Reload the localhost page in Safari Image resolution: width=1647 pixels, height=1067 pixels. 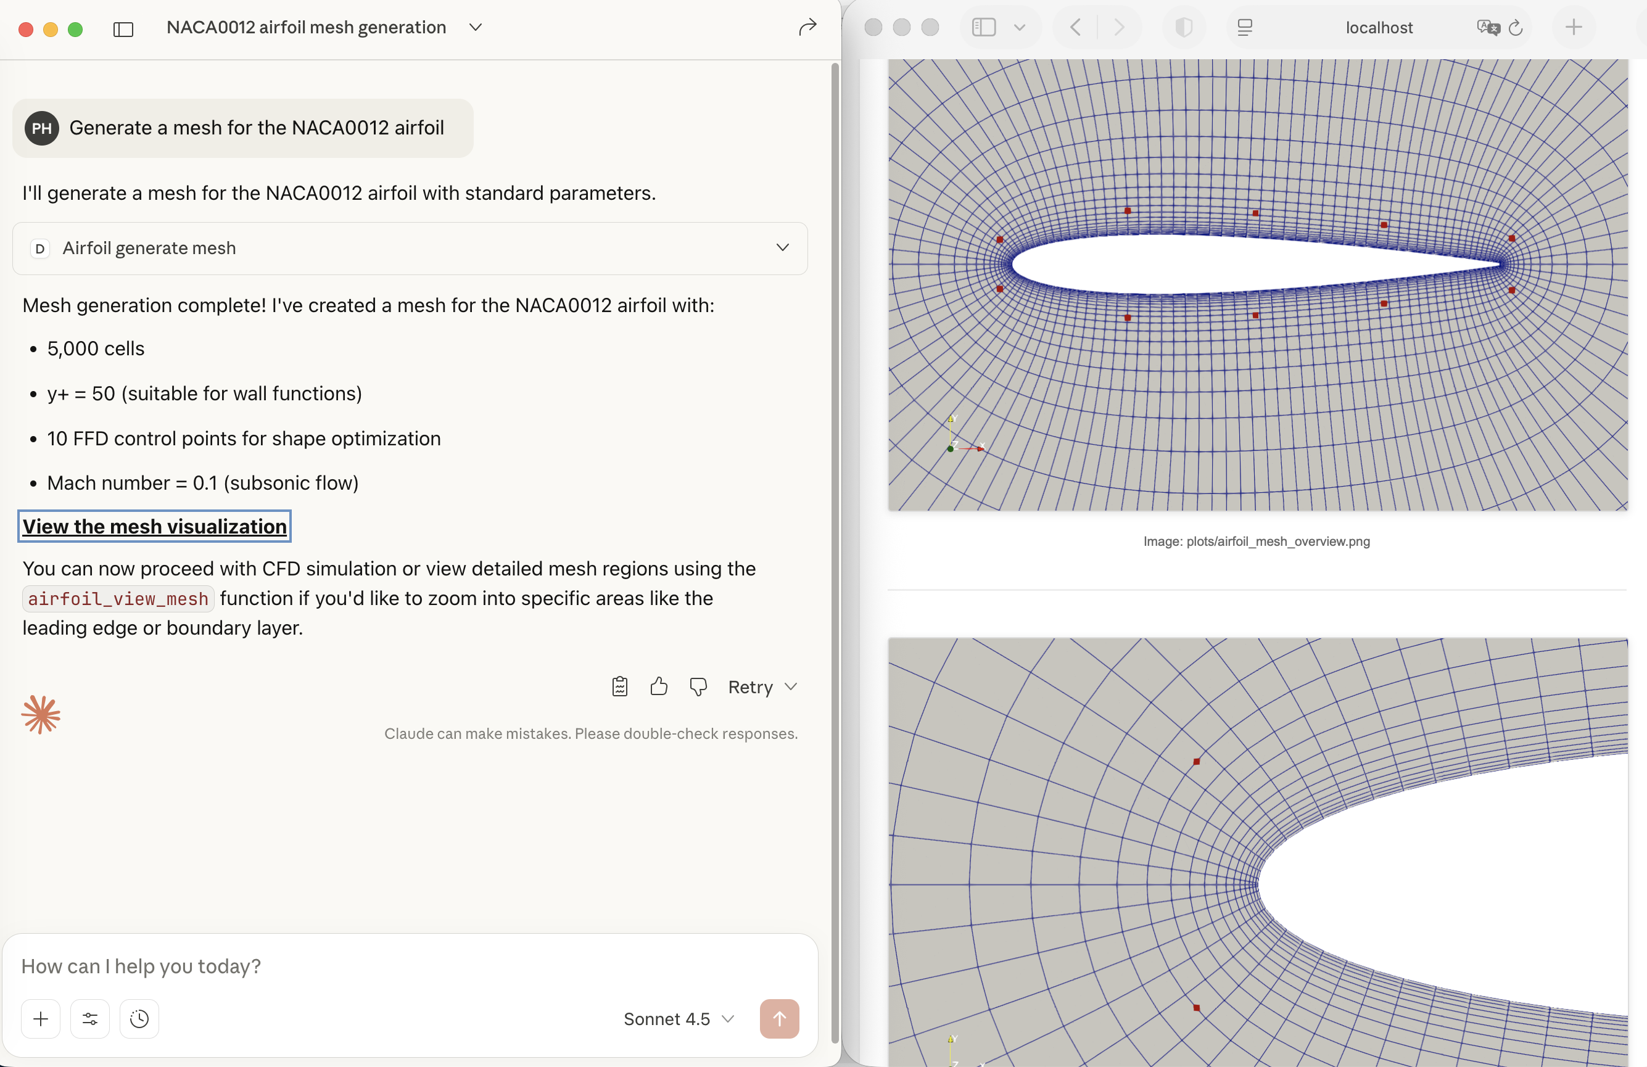click(1516, 28)
